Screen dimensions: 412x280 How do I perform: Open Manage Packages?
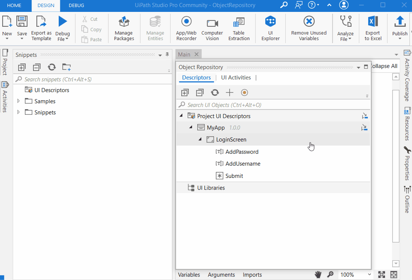click(x=124, y=28)
